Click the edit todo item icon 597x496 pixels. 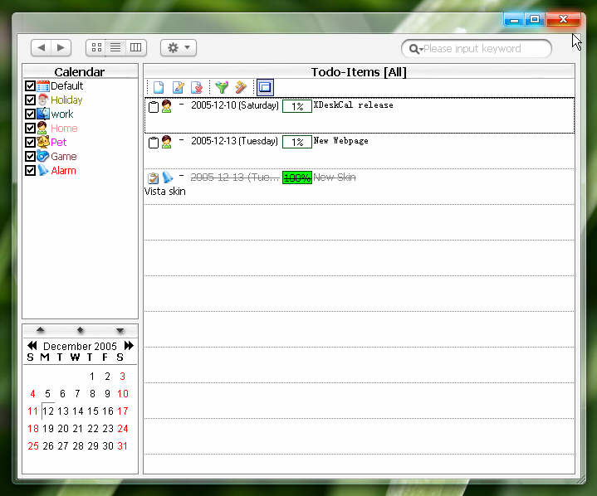pyautogui.click(x=178, y=87)
